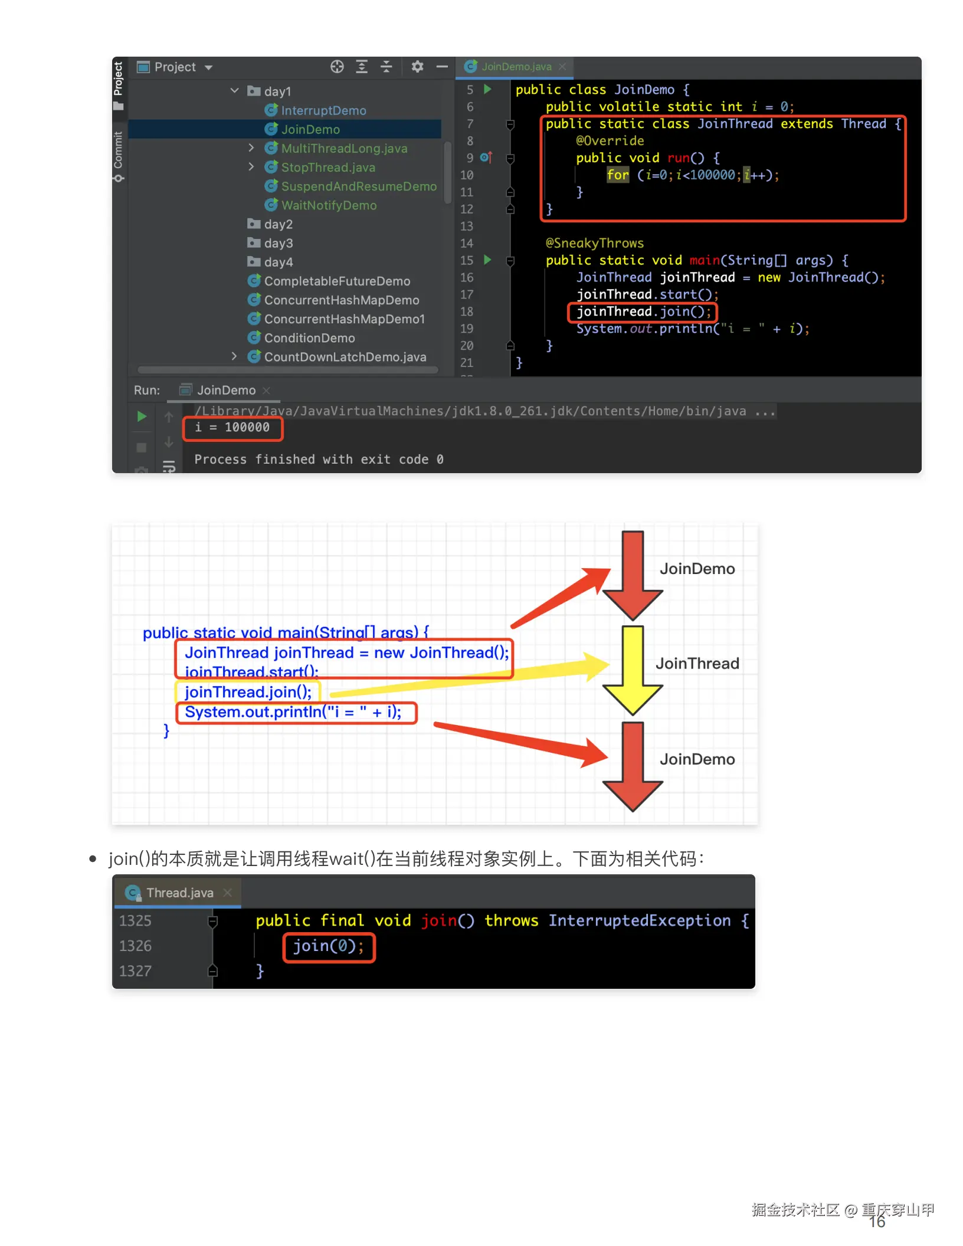963x1246 pixels.
Task: Click the down arrow in Run panel
Action: (169, 441)
